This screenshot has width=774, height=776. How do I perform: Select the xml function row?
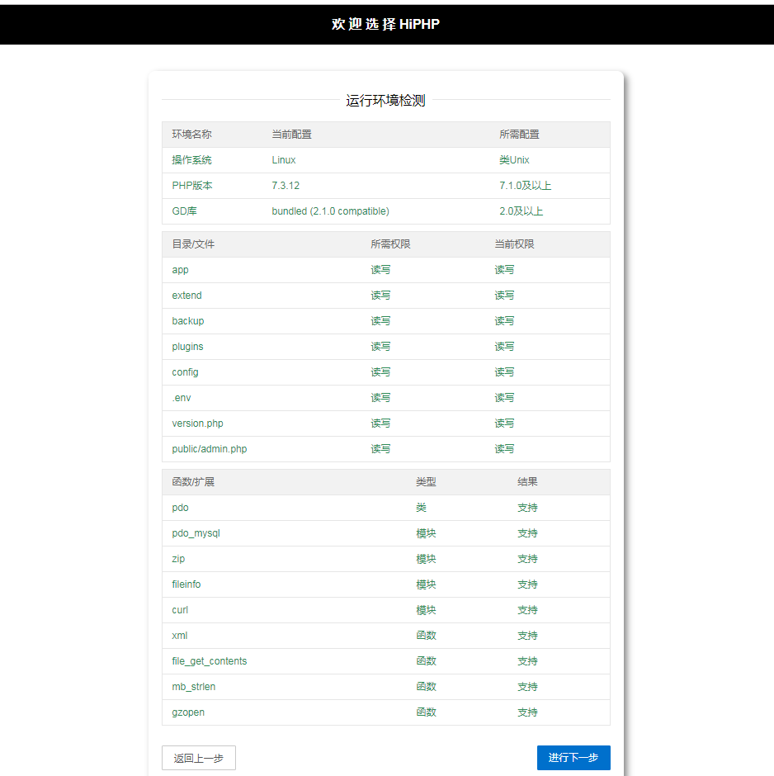(386, 636)
